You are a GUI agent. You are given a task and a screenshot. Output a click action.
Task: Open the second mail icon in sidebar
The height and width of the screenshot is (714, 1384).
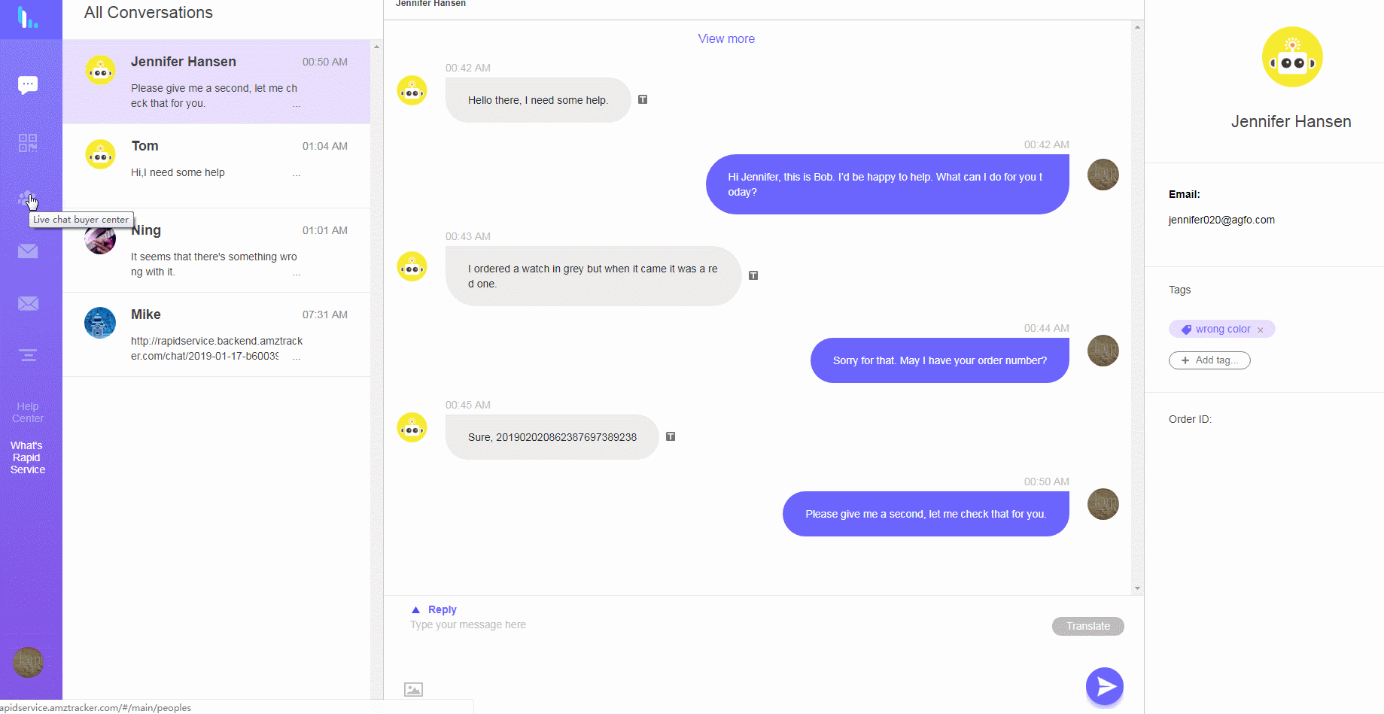click(28, 303)
